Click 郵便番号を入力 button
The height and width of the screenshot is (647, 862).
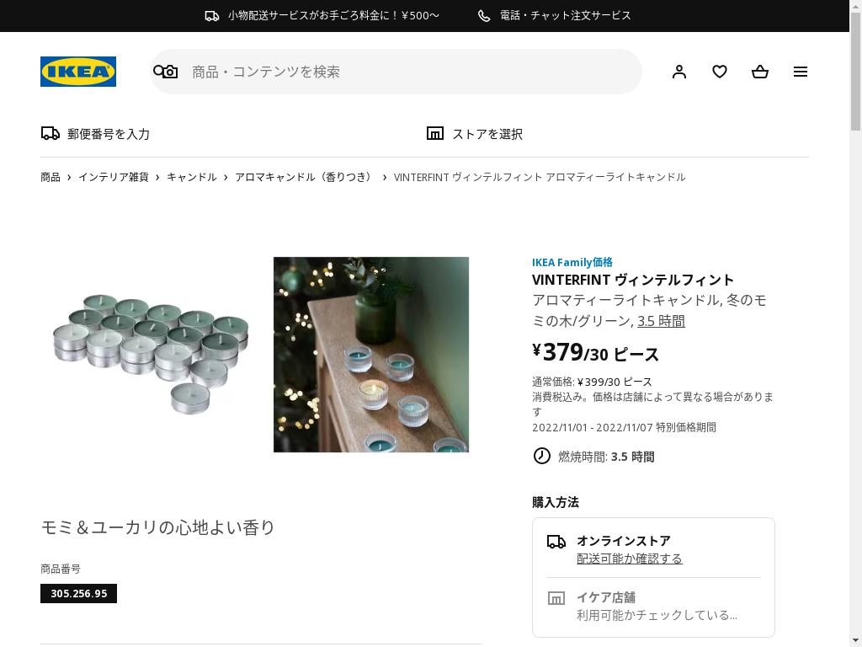96,134
